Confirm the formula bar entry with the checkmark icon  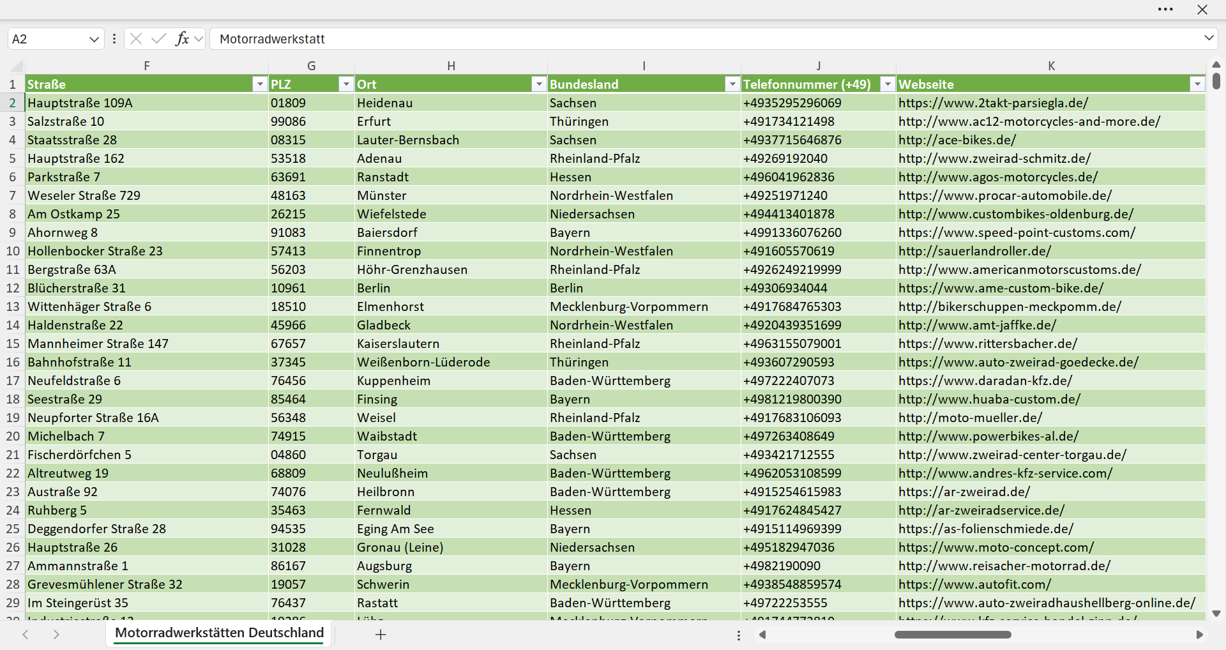point(159,39)
